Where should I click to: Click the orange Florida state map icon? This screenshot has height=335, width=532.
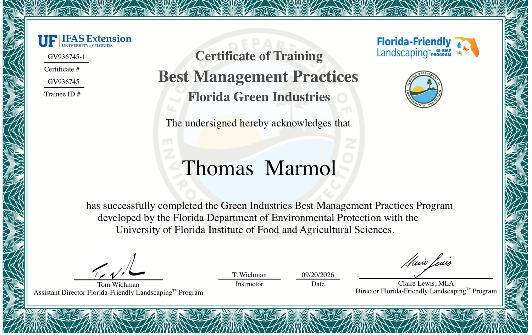467,46
